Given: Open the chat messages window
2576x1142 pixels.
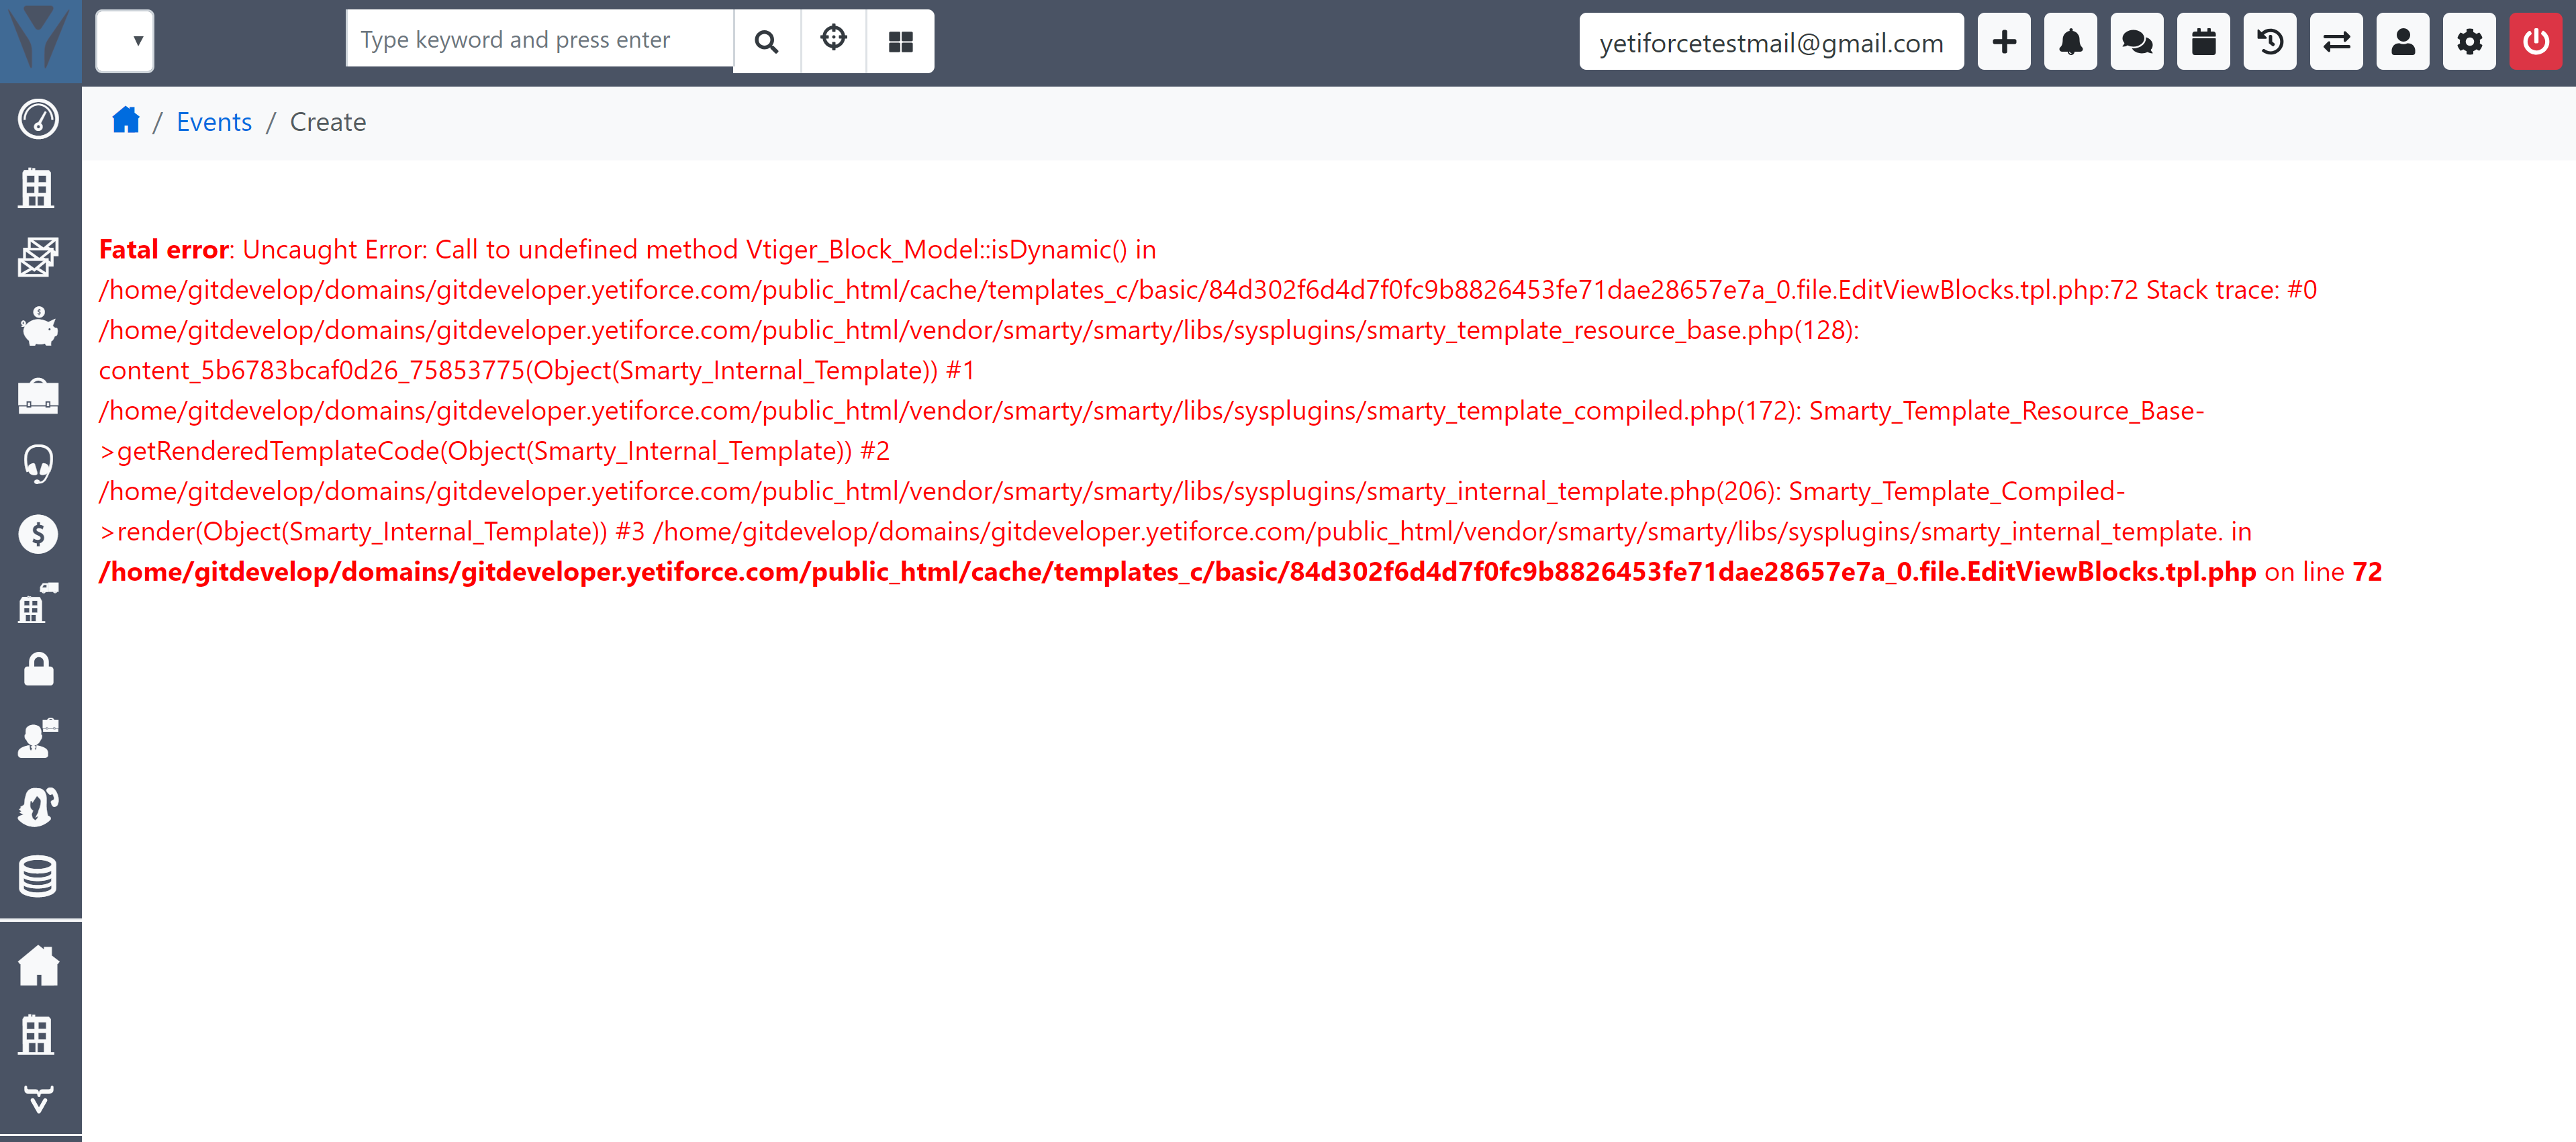Looking at the screenshot, I should [x=2136, y=41].
